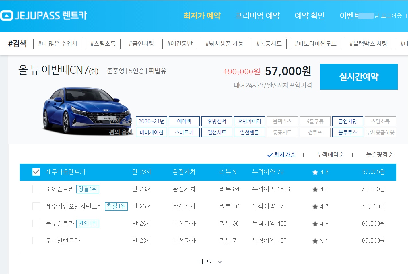Sort by 누적예약순

pyautogui.click(x=330, y=155)
